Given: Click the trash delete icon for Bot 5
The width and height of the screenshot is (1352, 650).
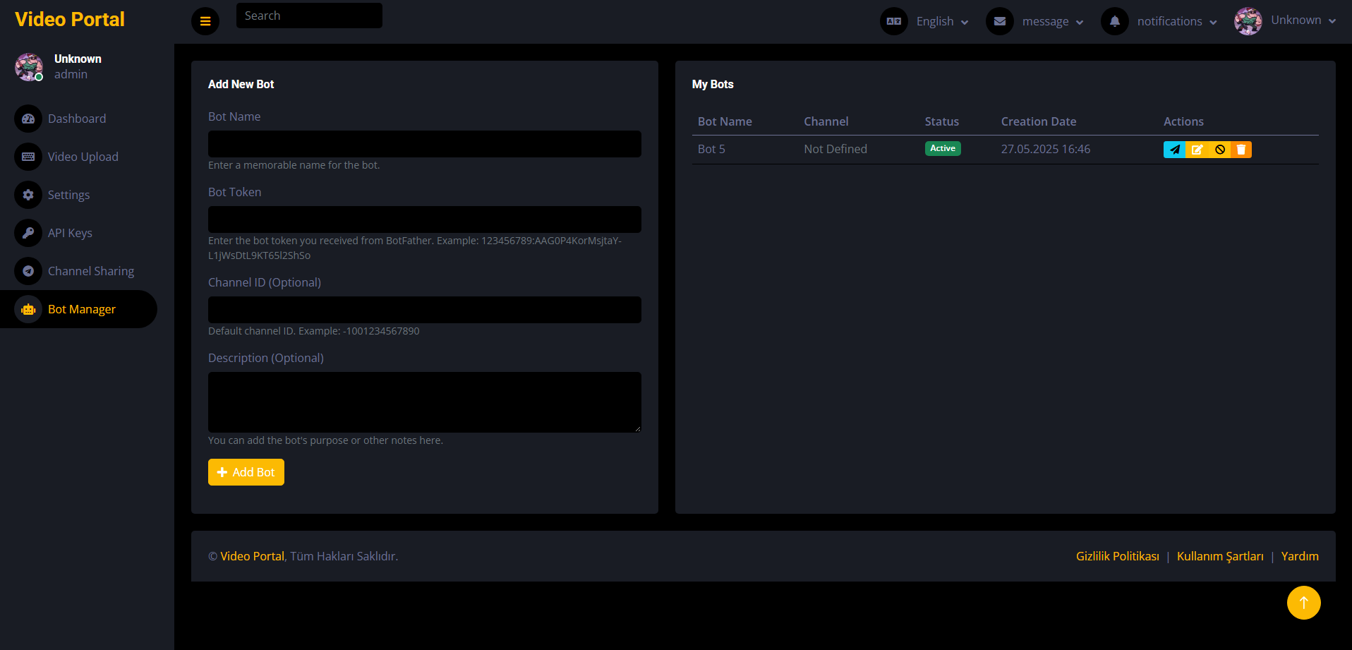Looking at the screenshot, I should tap(1241, 150).
